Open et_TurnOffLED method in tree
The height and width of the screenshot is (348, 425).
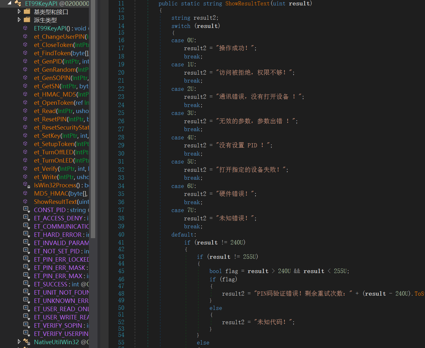[x=61, y=152]
